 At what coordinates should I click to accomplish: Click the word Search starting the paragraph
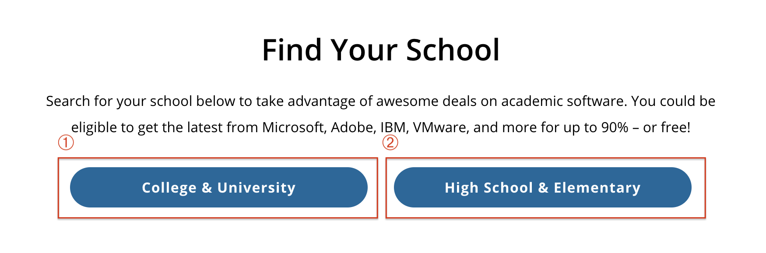(68, 101)
